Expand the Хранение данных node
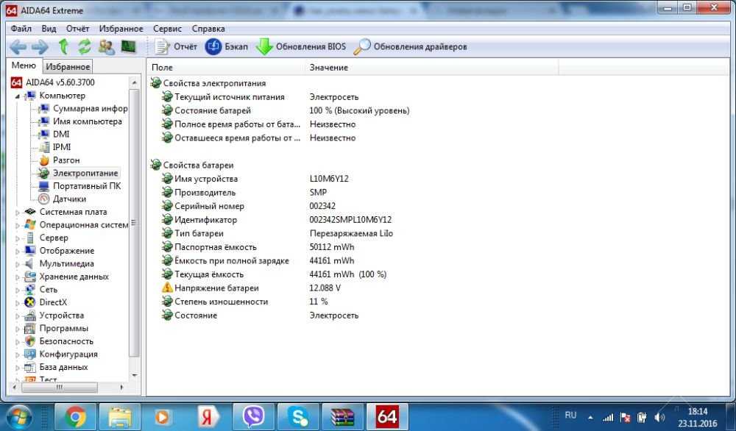Screen dimensions: 736x431 [x=18, y=277]
